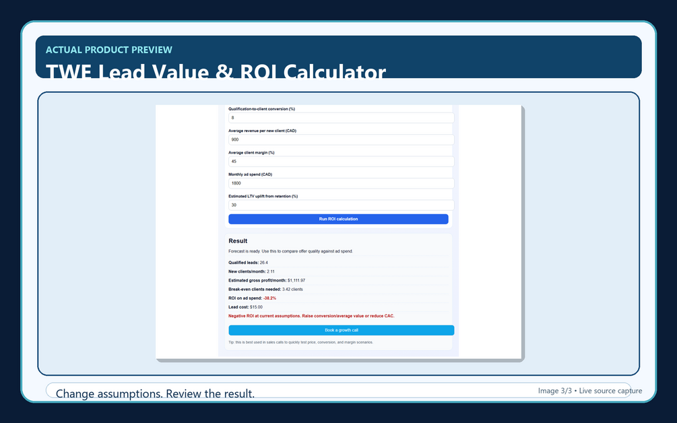
Task: Click the Image 3/3 Live source capture label
Action: pos(590,391)
